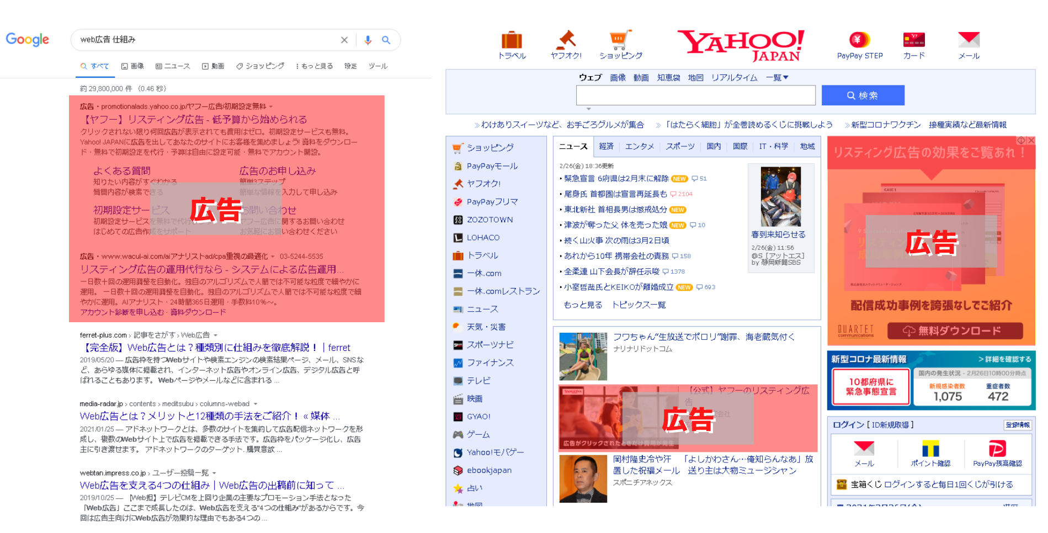
Task: Open Google もっと見る search options
Action: coord(315,66)
